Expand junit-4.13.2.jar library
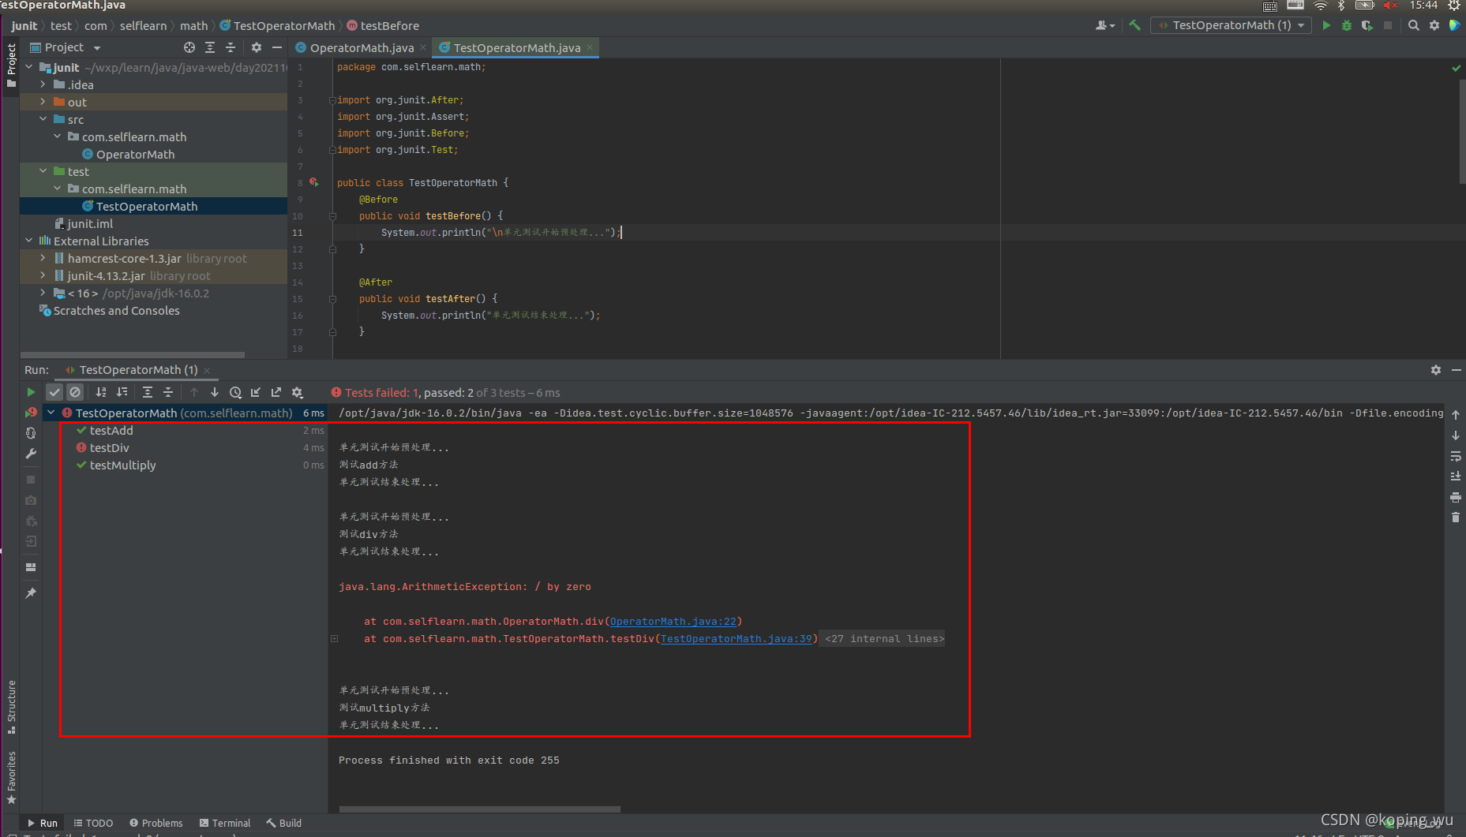The height and width of the screenshot is (837, 1466). click(x=43, y=275)
